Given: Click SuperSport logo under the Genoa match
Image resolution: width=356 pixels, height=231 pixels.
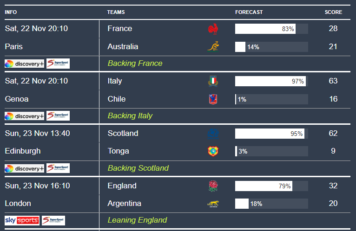Looking at the screenshot, I should click(x=58, y=116).
